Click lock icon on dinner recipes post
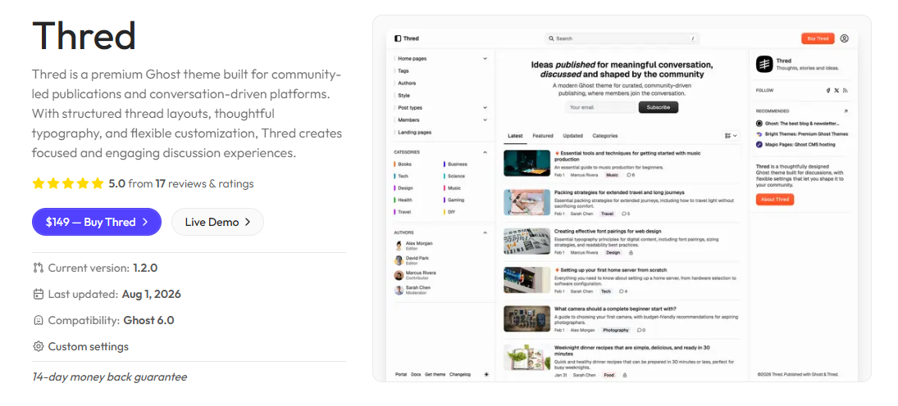 pyautogui.click(x=624, y=375)
